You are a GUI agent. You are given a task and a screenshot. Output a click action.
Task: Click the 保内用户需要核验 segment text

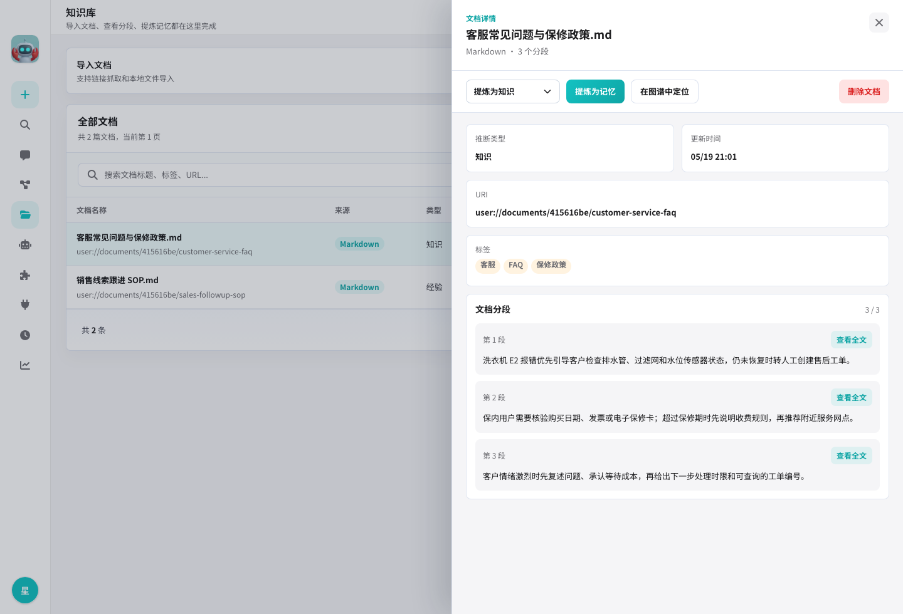[670, 418]
